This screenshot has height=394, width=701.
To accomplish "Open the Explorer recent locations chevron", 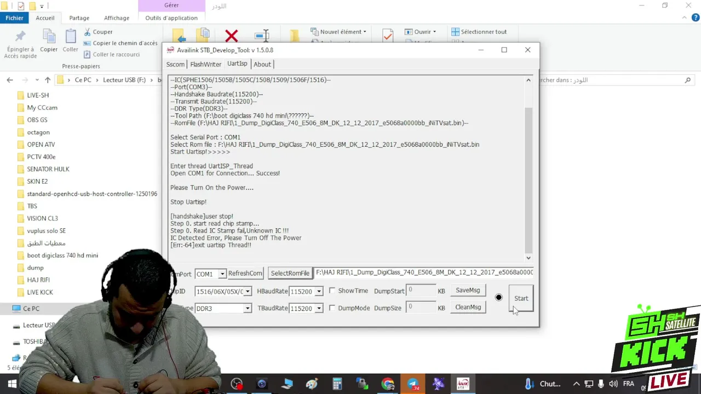I will [36, 80].
